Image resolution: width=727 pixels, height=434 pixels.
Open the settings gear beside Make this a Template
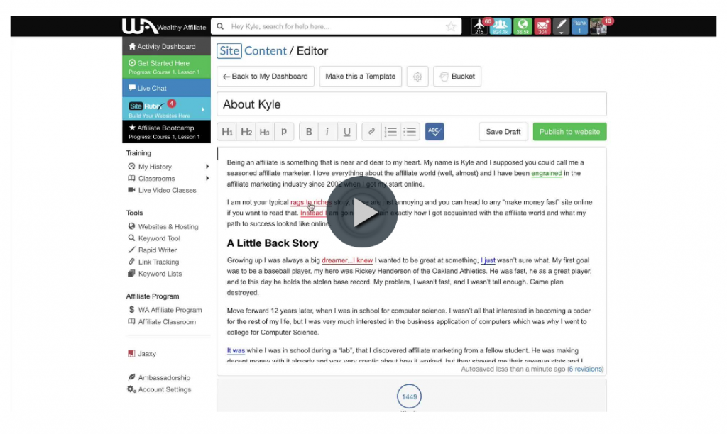(x=417, y=76)
